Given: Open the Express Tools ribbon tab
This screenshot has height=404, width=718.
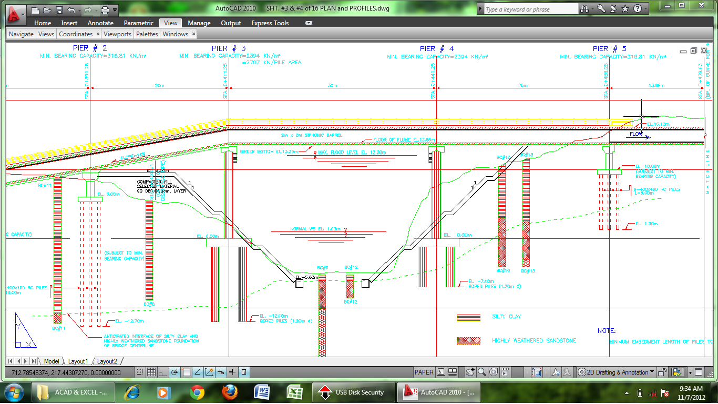Looking at the screenshot, I should 270,23.
